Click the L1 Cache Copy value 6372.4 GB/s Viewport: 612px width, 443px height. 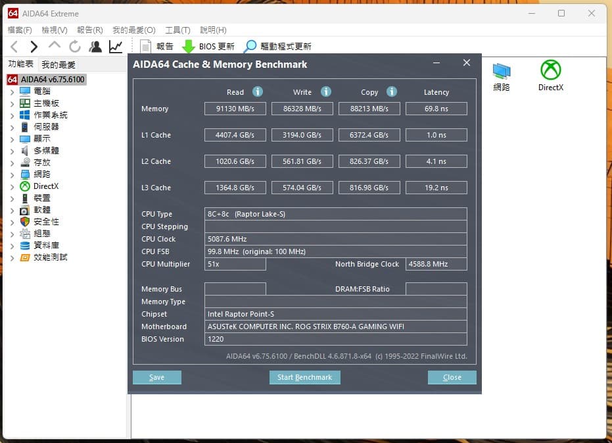point(369,135)
